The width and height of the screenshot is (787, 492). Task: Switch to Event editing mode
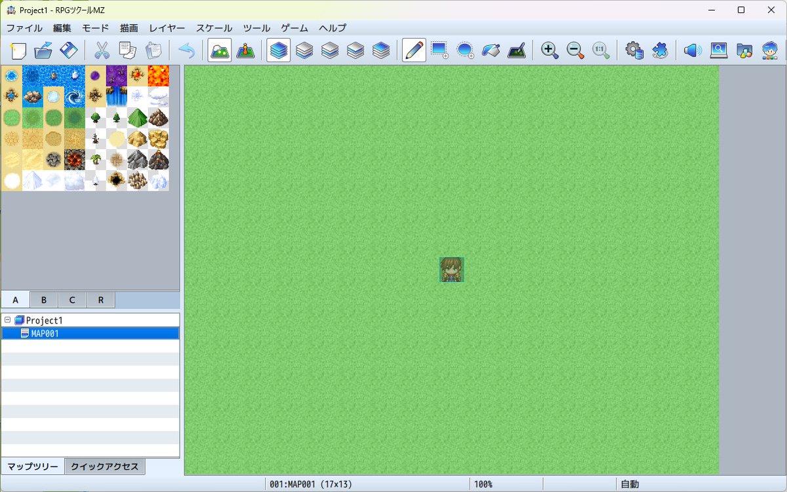pos(245,50)
